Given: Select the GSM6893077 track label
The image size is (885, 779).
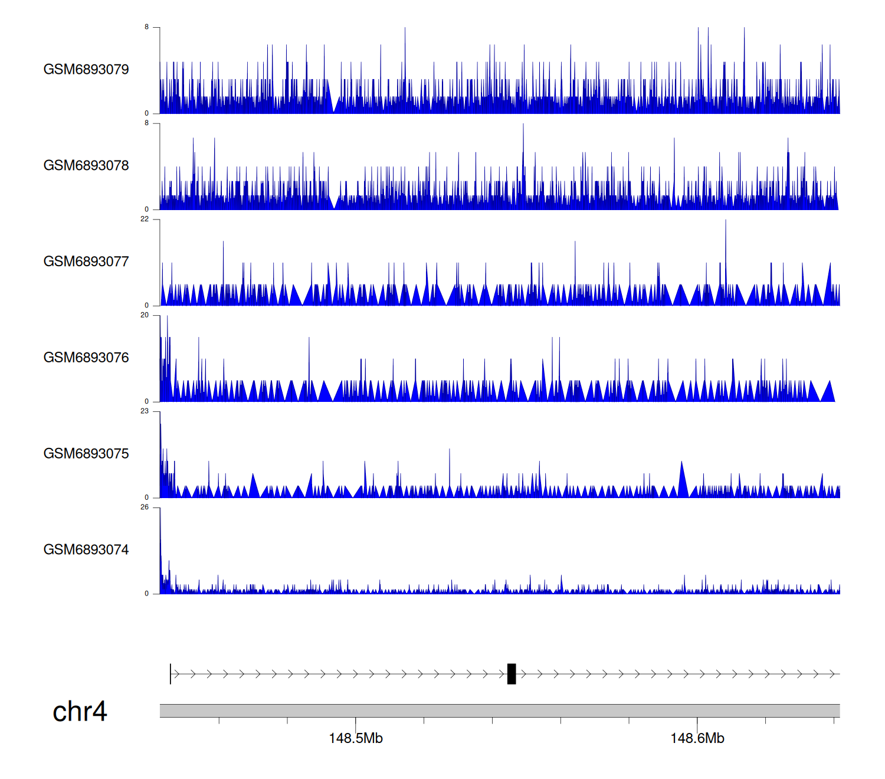Looking at the screenshot, I should pos(86,261).
